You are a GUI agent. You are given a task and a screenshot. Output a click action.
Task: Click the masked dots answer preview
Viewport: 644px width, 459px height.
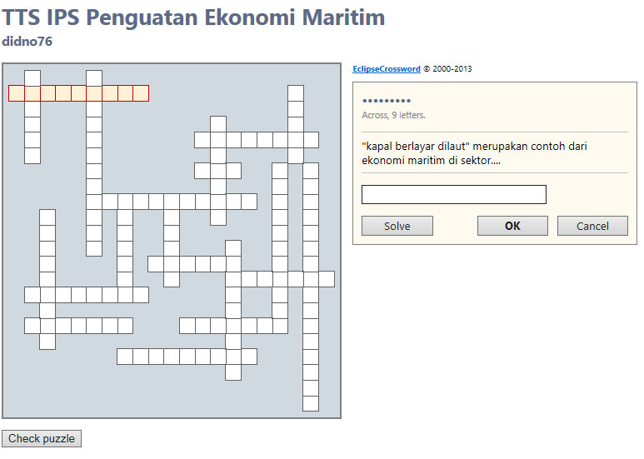click(387, 102)
